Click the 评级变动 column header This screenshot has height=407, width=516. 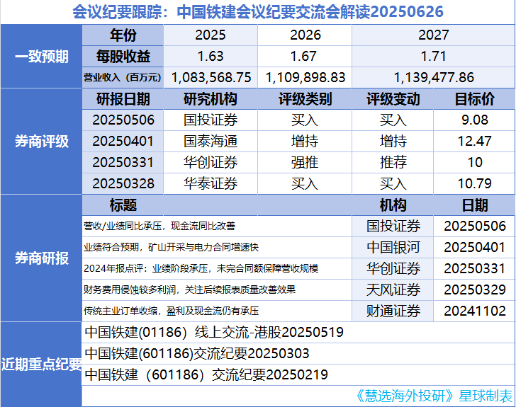click(393, 99)
